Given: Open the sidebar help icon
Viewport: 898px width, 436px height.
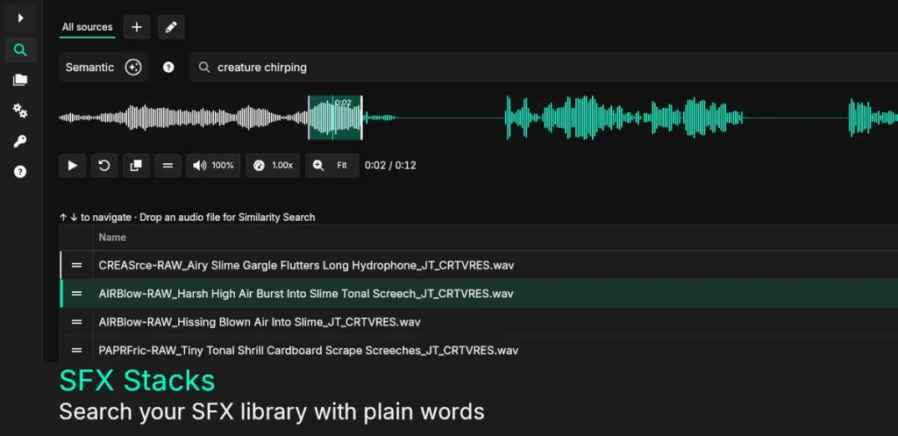Looking at the screenshot, I should click(x=21, y=172).
